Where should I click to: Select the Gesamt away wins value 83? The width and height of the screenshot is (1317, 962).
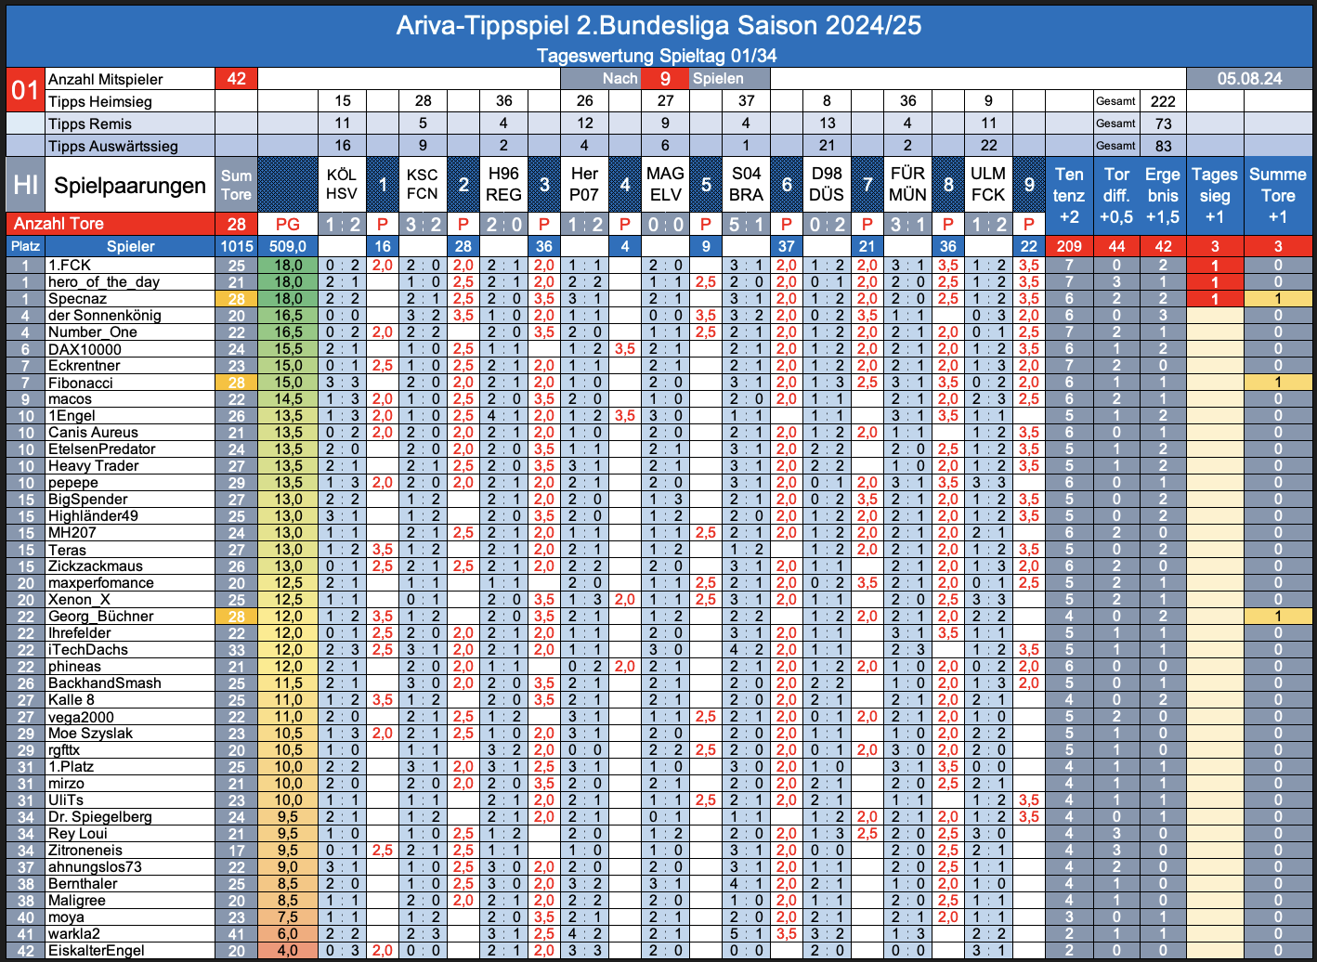1163,146
